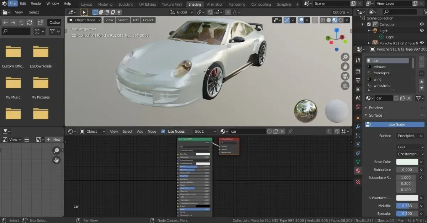427x223 pixels.
Task: Move material slot down arrow
Action: [422, 88]
